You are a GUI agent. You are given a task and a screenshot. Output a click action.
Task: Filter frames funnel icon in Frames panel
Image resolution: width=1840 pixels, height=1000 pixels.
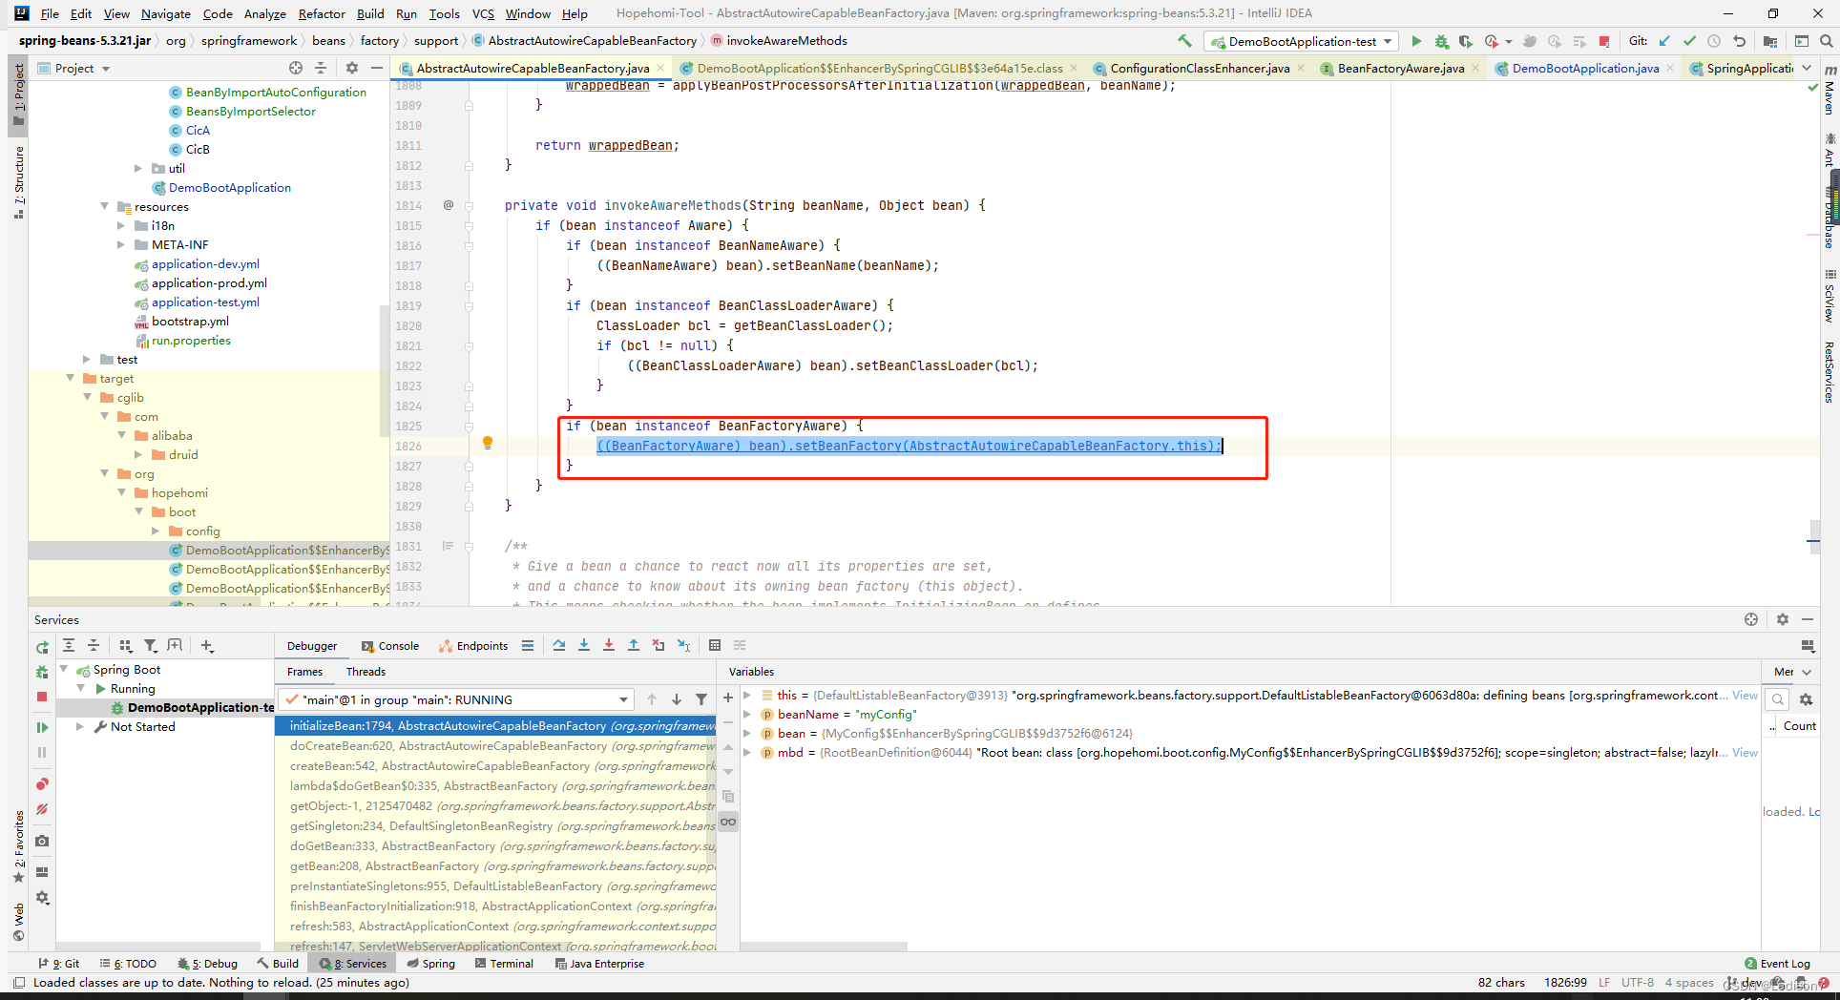tap(701, 699)
